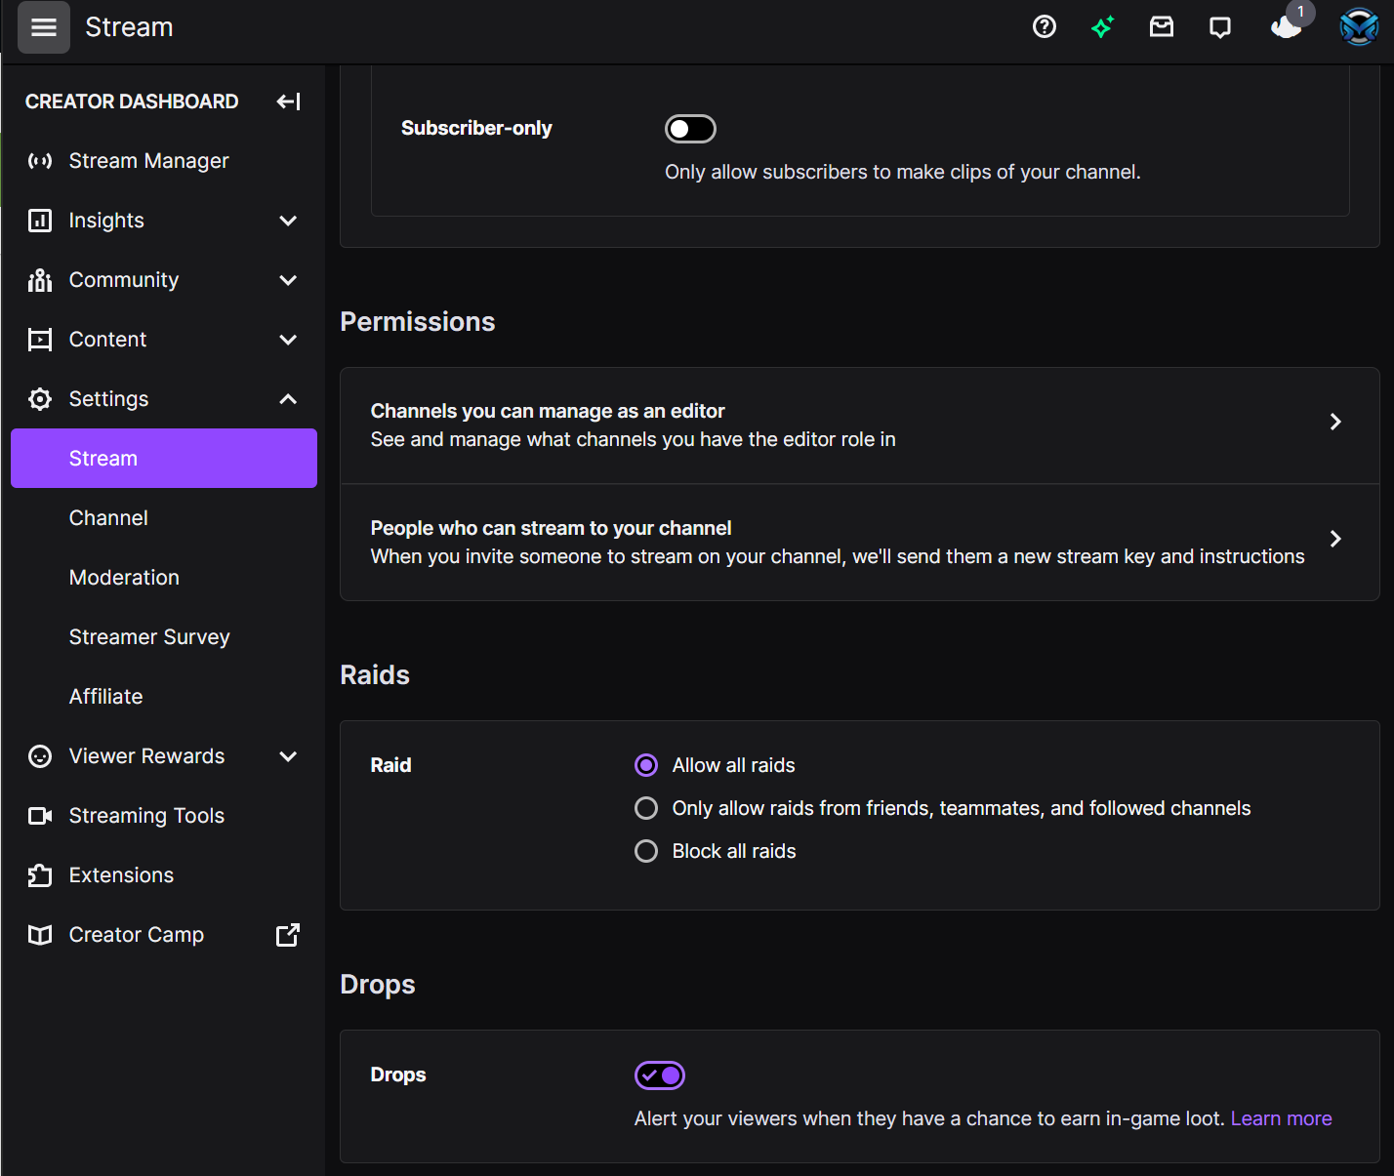
Task: Click the Stream Manager icon in sidebar
Action: tap(39, 160)
